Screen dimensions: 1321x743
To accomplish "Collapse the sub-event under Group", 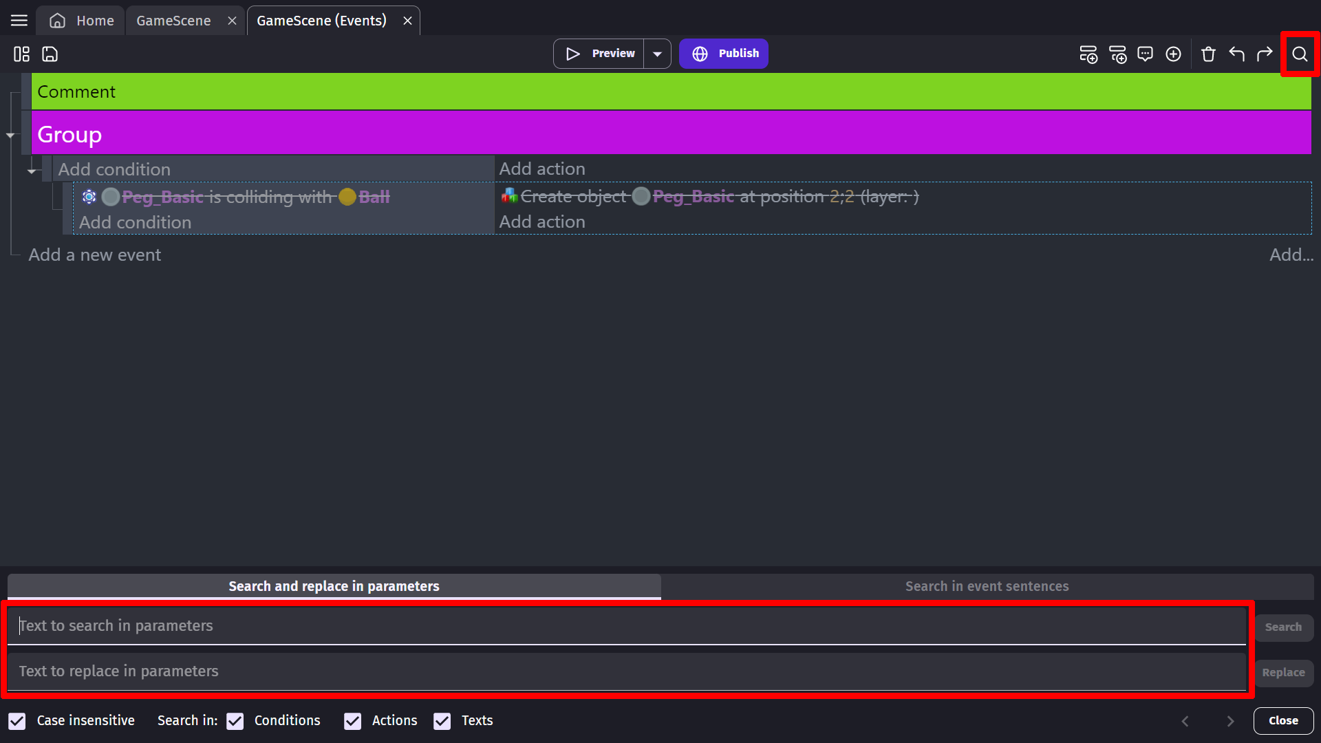I will (x=32, y=171).
